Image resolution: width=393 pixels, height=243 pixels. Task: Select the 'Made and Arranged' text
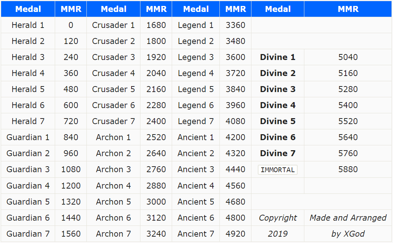[348, 218]
